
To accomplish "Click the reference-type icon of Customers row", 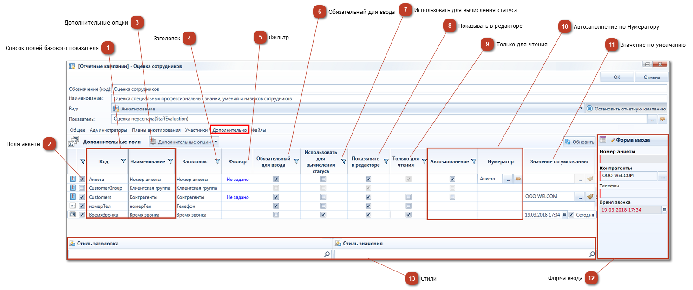I will coord(72,197).
